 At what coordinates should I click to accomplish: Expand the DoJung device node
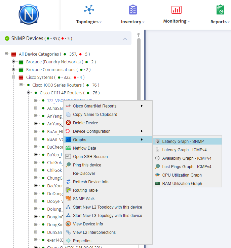click(x=36, y=209)
